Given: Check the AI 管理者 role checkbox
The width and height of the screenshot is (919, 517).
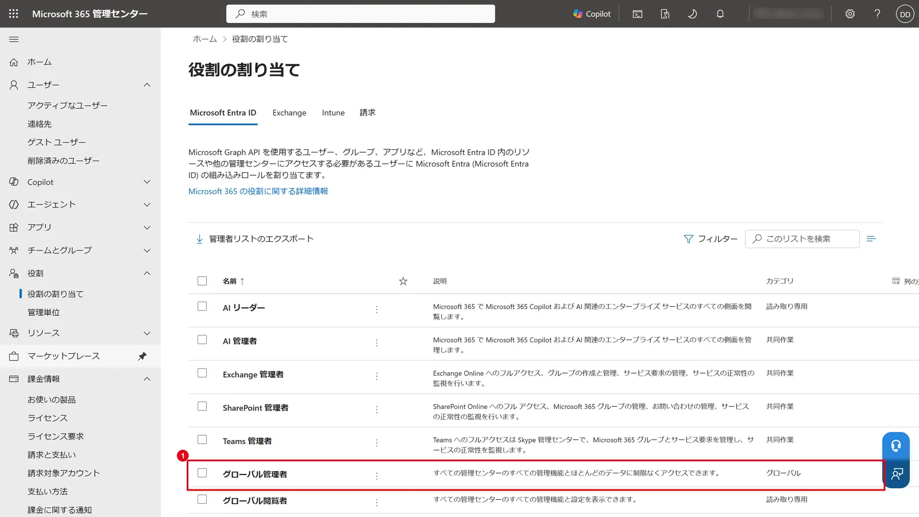Looking at the screenshot, I should tap(202, 339).
